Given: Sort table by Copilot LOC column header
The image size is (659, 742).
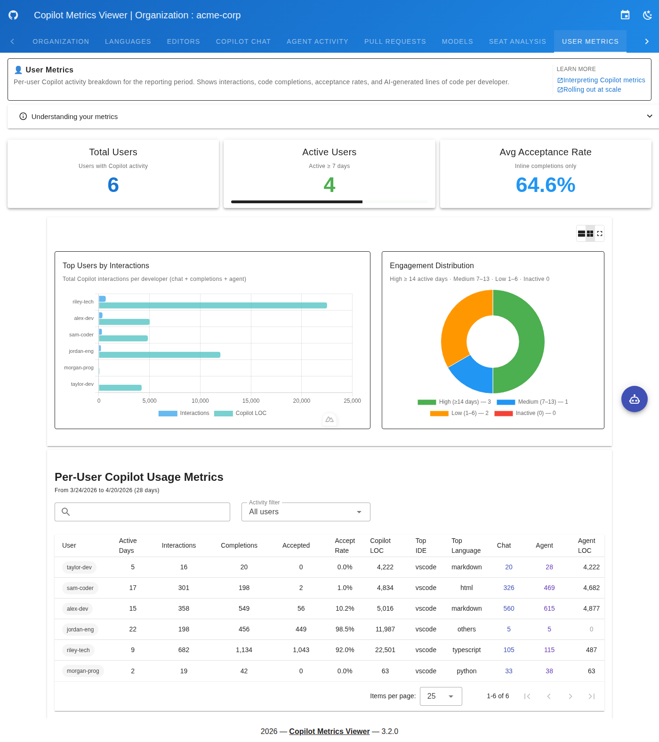Looking at the screenshot, I should tap(380, 546).
